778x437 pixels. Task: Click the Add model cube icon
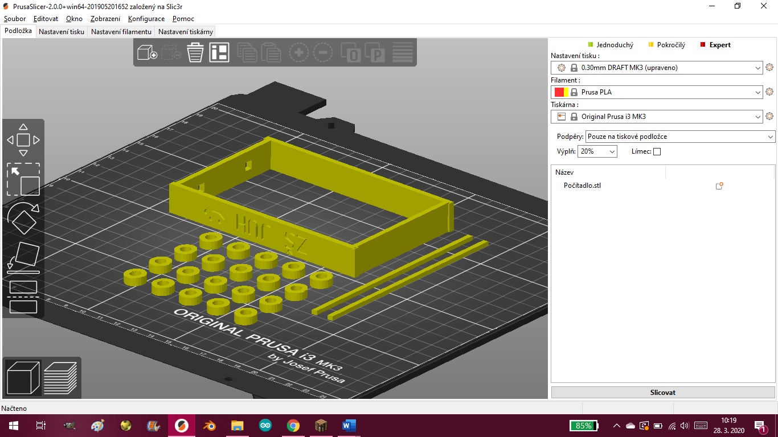(147, 52)
